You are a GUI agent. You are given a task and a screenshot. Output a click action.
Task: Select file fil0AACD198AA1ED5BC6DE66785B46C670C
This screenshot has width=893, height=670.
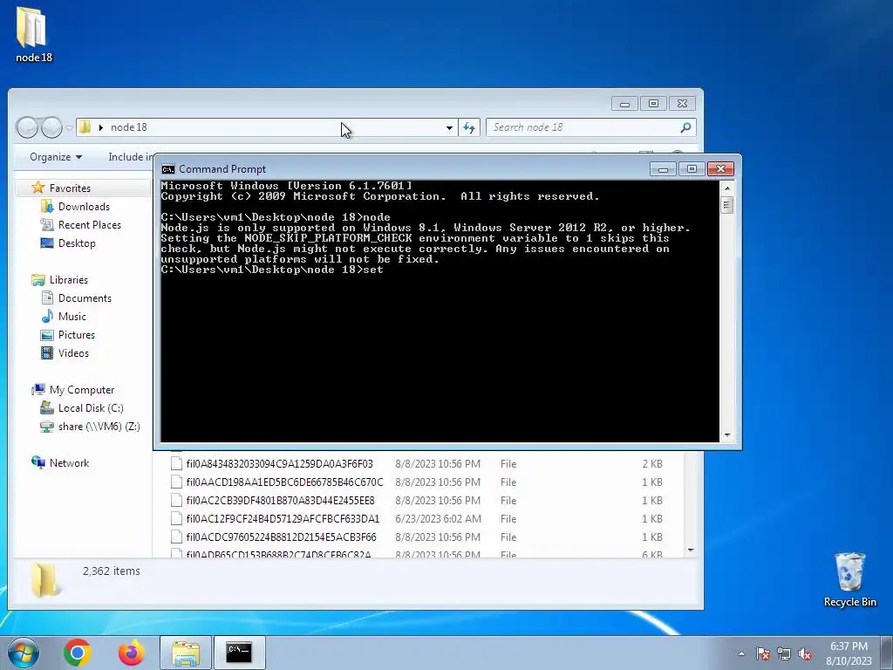284,482
